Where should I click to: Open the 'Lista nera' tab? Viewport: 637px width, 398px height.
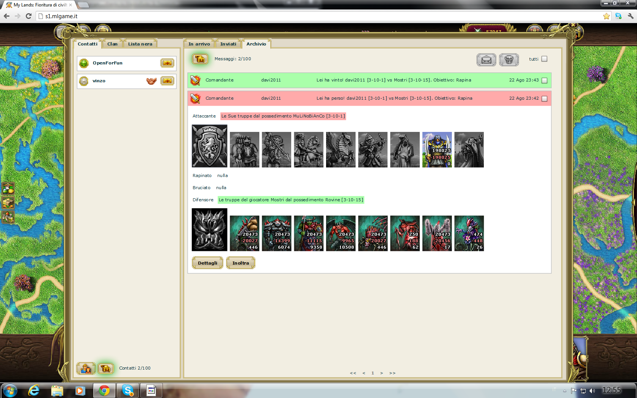pyautogui.click(x=140, y=44)
